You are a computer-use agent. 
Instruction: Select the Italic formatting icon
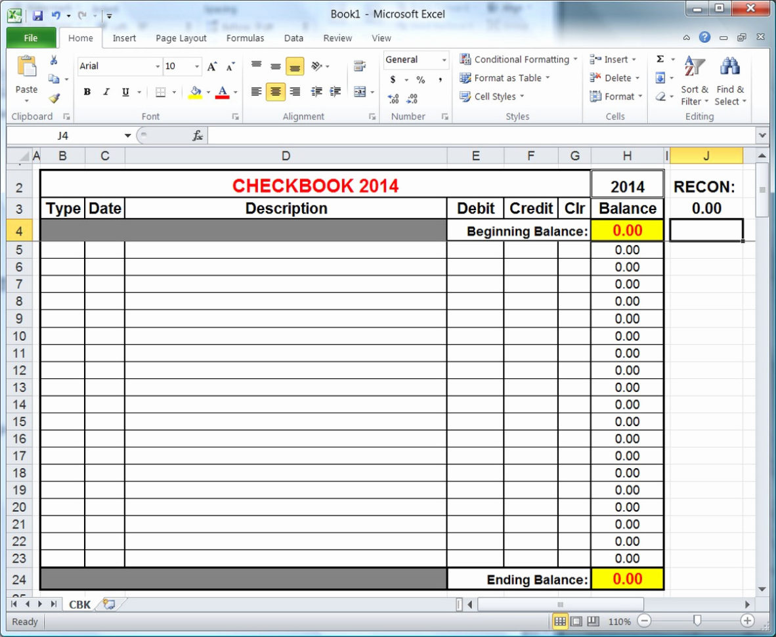[x=106, y=91]
